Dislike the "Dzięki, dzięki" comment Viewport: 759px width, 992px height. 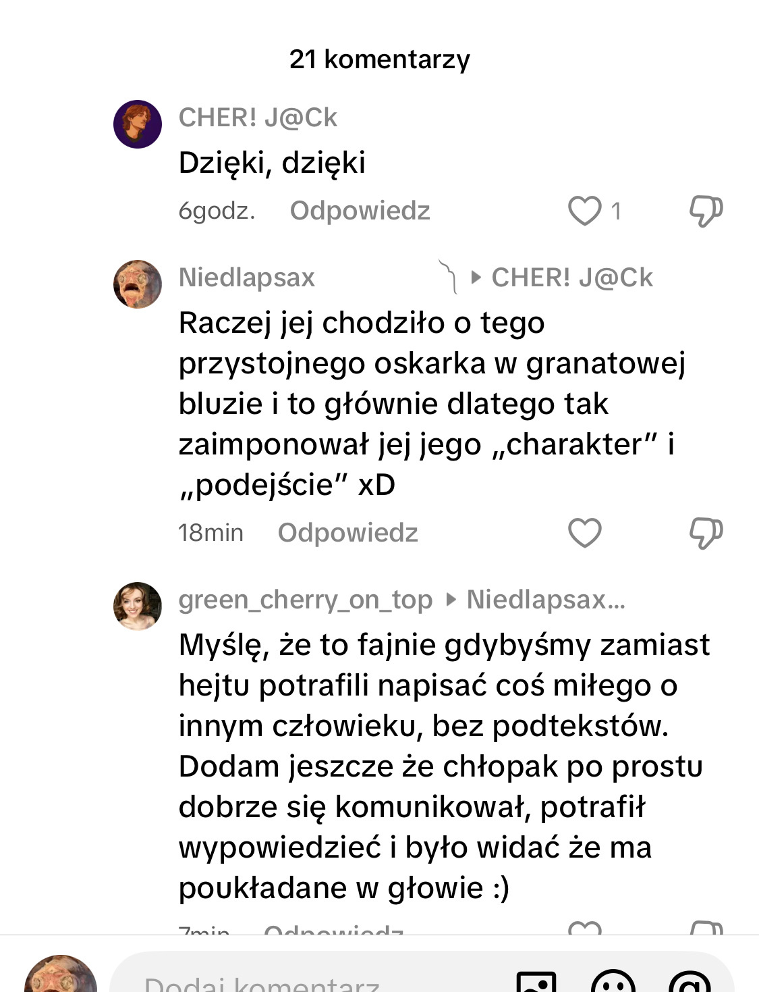tap(706, 211)
